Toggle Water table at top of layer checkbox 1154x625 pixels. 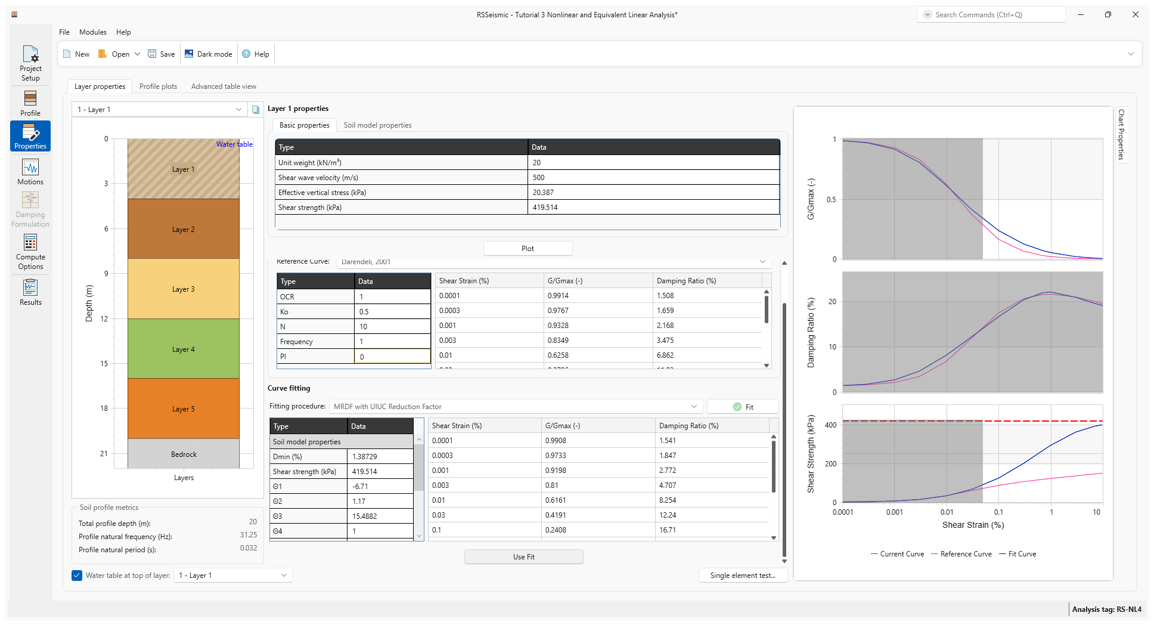[x=77, y=576]
